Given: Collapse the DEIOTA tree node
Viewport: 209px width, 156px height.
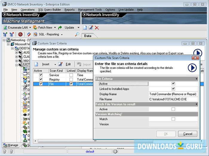Looking at the screenshot, I should coord(13,48).
